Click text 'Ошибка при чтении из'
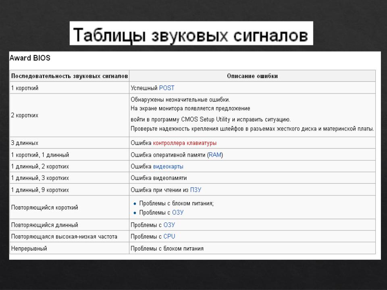 160,190
